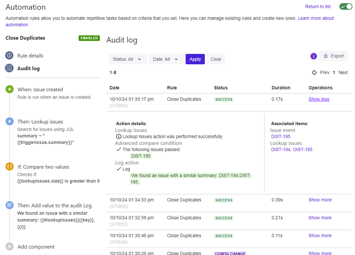Screen dimensions: 355x255
Task: Open the If: Compare two values component
Action: pyautogui.click(x=43, y=167)
